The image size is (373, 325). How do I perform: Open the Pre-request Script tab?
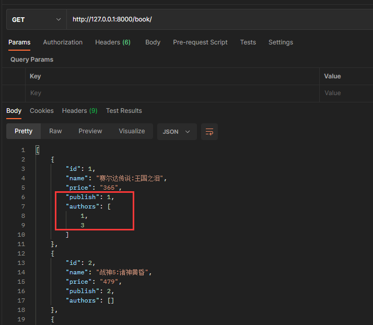[200, 42]
